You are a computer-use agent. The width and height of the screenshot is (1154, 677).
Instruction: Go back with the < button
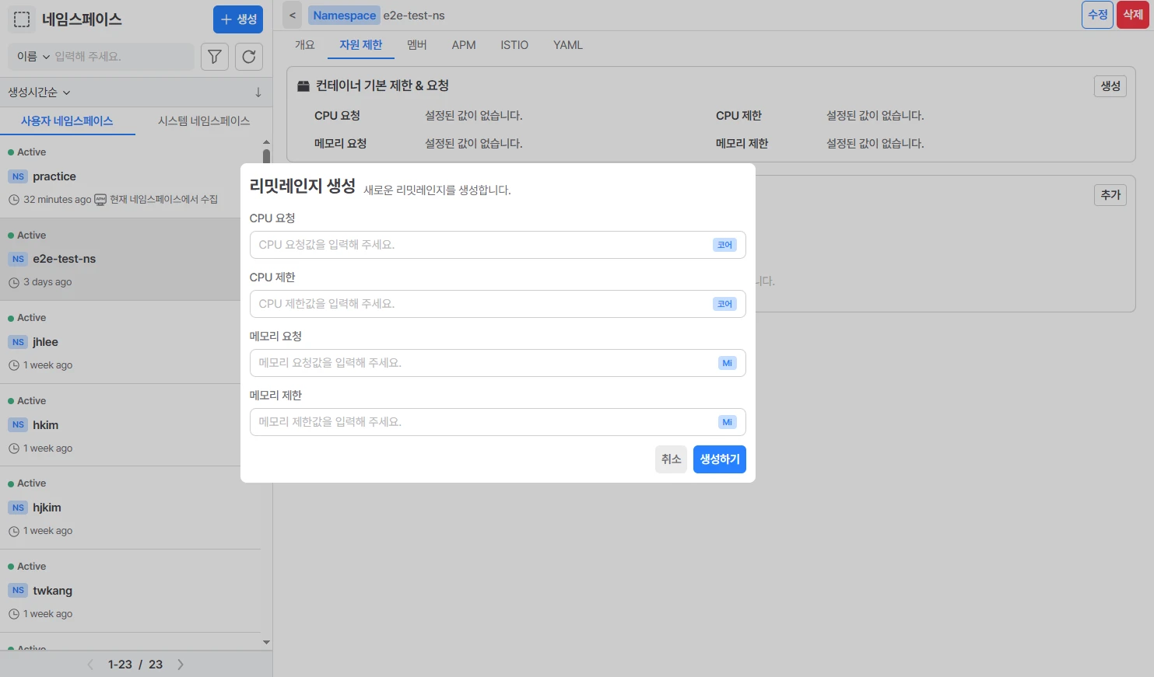click(x=293, y=15)
